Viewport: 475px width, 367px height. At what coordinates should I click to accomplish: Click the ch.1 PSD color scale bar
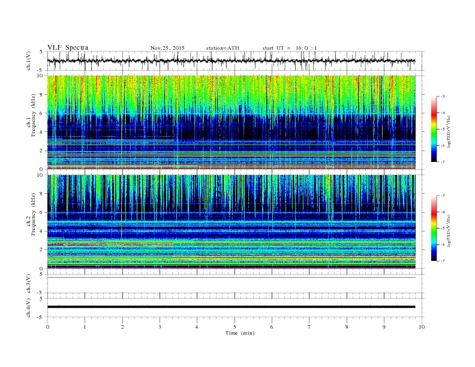point(434,129)
